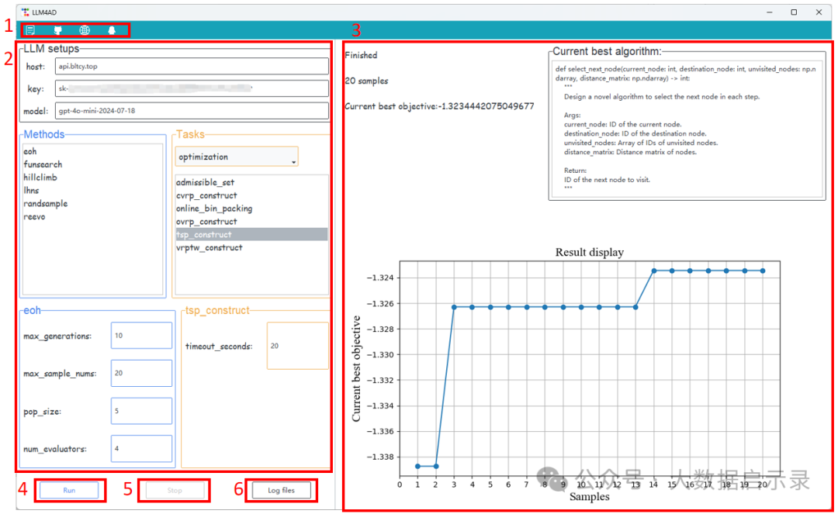Open the GitHub cat icon link

[x=57, y=30]
